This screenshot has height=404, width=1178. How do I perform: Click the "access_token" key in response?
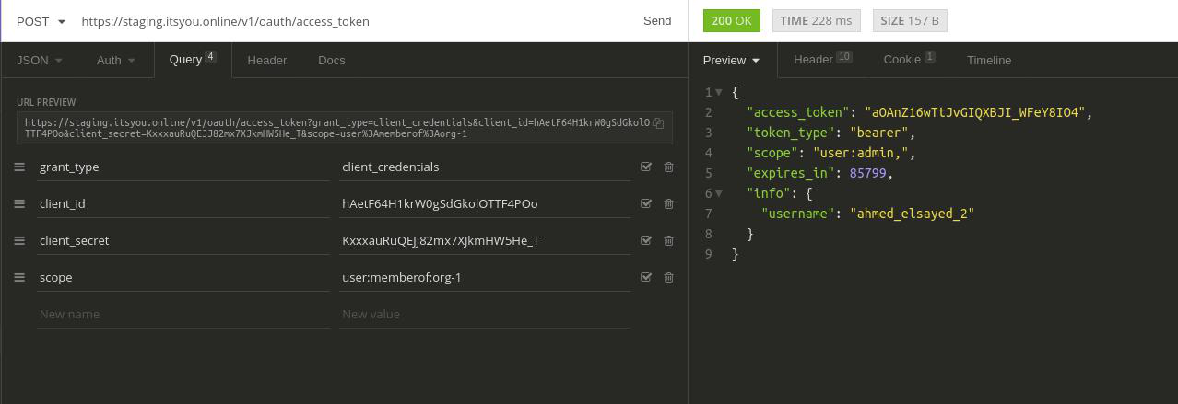(796, 112)
